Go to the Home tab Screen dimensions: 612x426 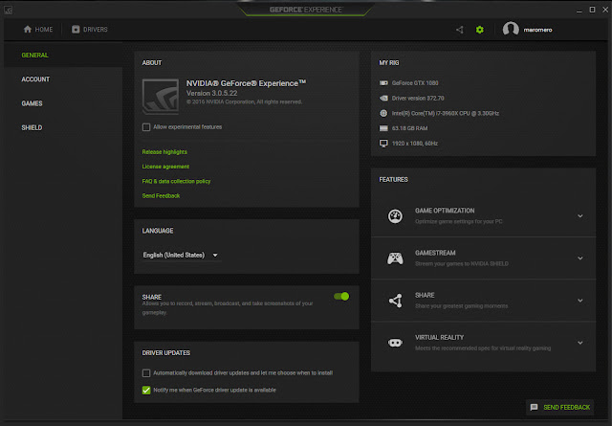click(38, 30)
